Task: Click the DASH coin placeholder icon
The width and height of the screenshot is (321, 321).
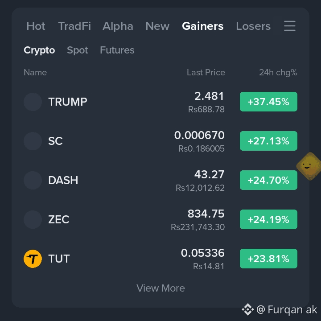Action: 33,181
